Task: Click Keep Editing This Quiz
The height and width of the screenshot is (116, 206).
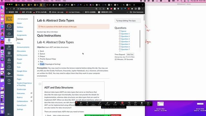Action: [x=127, y=21]
